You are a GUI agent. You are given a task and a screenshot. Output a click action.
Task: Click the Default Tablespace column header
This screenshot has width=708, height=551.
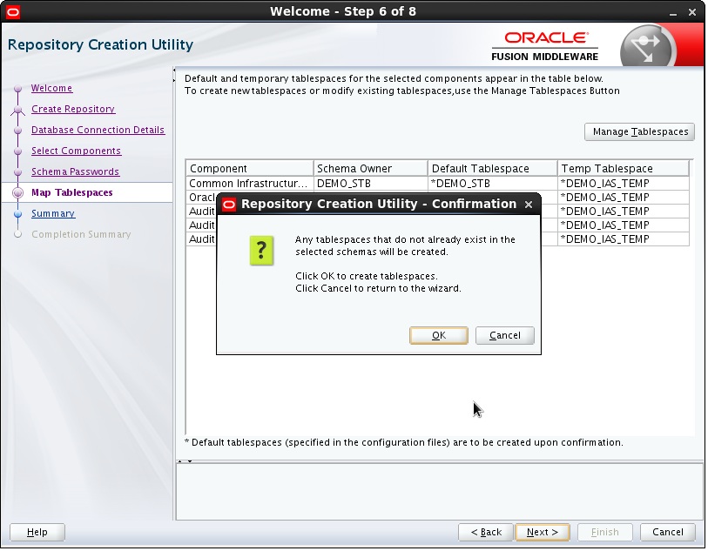pos(494,169)
